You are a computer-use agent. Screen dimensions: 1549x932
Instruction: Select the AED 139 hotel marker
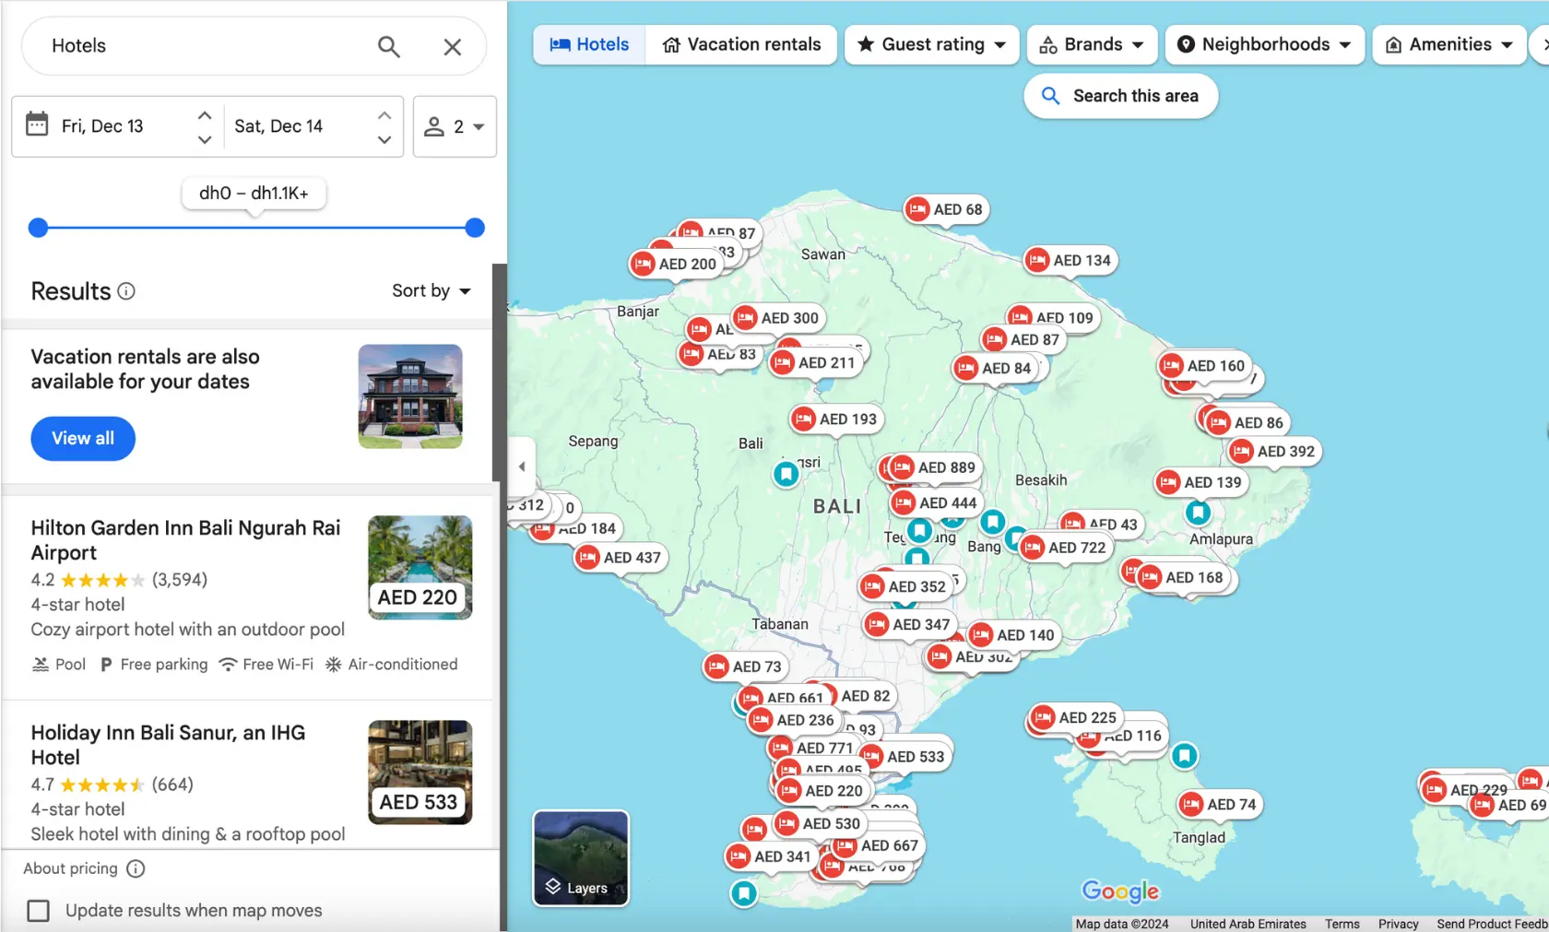tap(1200, 482)
